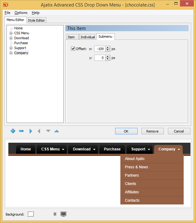Select the Menu Editor tab
The width and height of the screenshot is (196, 223).
(x=15, y=20)
